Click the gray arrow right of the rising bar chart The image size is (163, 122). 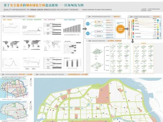tap(85, 29)
